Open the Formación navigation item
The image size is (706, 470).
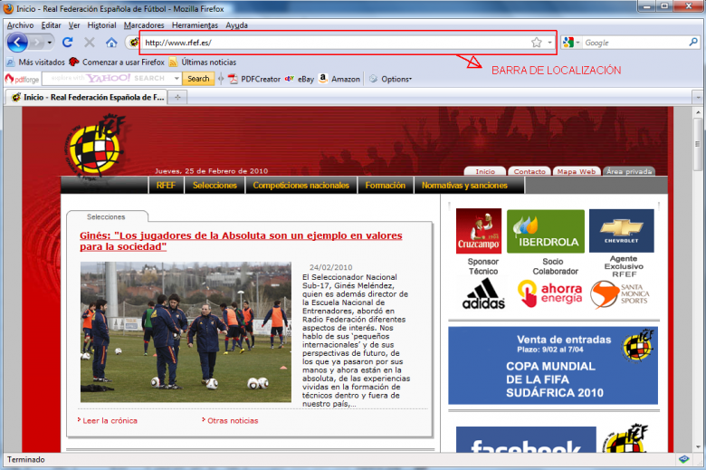coord(385,186)
